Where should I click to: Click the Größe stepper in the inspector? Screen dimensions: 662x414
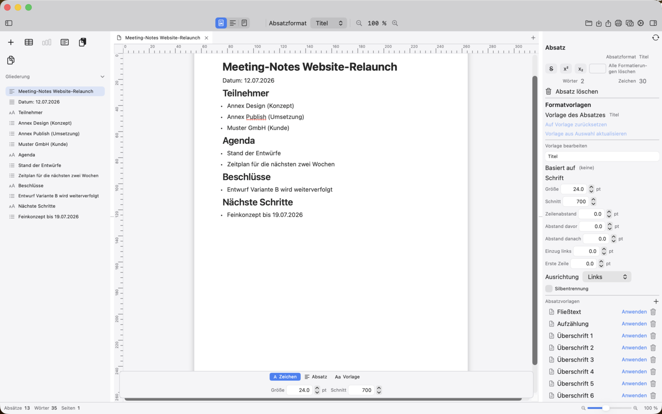point(591,189)
